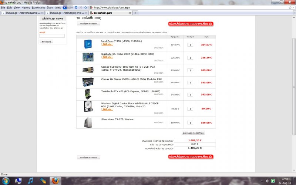Click the vertical page scrollbar
This screenshot has width=296, height=185.
click(294, 87)
